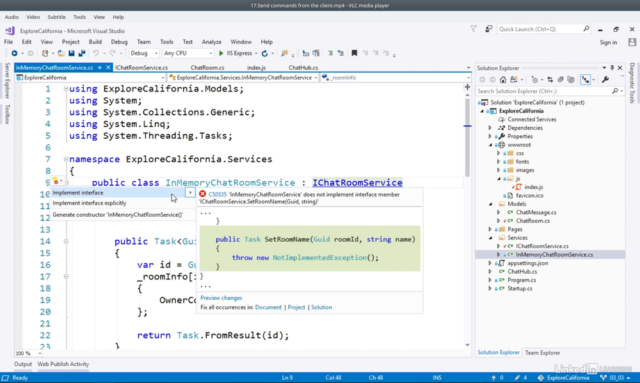The image size is (640, 383).
Task: Click the Undo toolbar arrow
Action: 96,54
